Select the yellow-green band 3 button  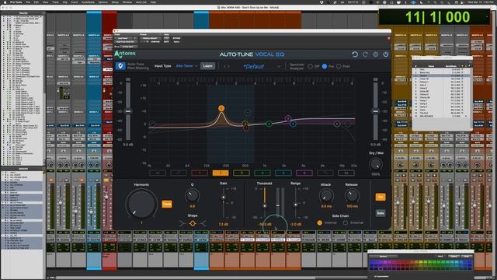242,173
